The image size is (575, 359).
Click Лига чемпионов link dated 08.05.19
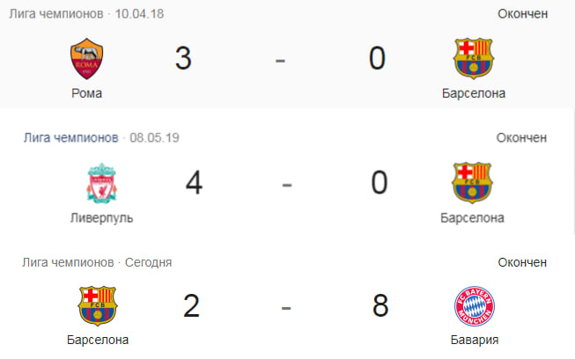pos(70,138)
